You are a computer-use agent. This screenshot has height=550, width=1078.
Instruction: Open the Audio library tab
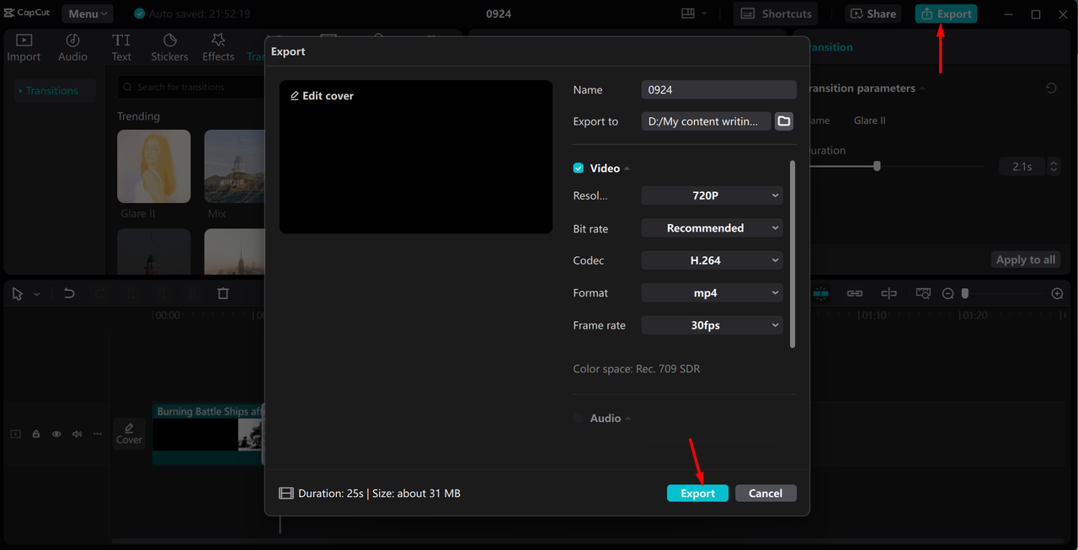[x=72, y=48]
